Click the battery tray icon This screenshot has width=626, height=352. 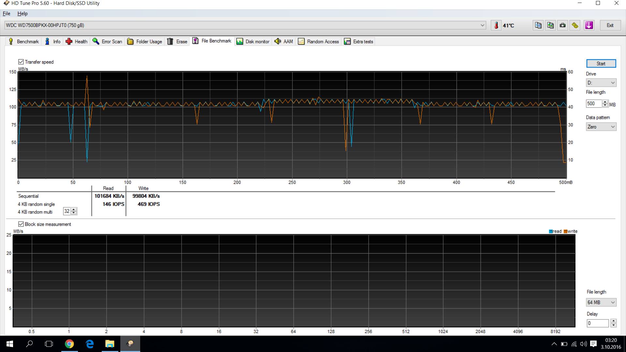click(564, 344)
